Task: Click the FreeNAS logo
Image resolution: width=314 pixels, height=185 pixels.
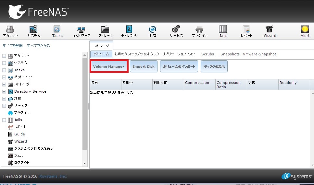Action: pyautogui.click(x=38, y=12)
